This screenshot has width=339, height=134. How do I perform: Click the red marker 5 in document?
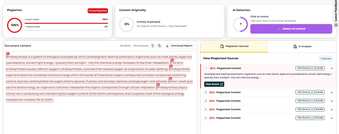click(158, 85)
